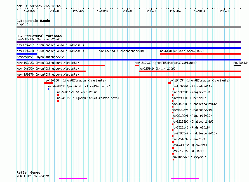
Task: Click the 120848k ruler tick label
Action: click(224, 11)
